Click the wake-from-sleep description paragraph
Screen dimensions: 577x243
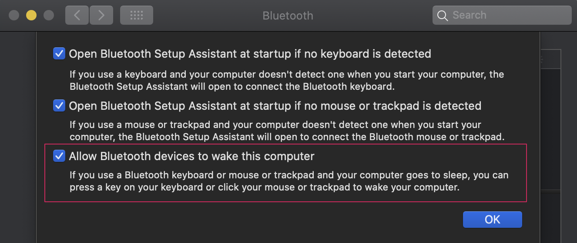pos(289,181)
